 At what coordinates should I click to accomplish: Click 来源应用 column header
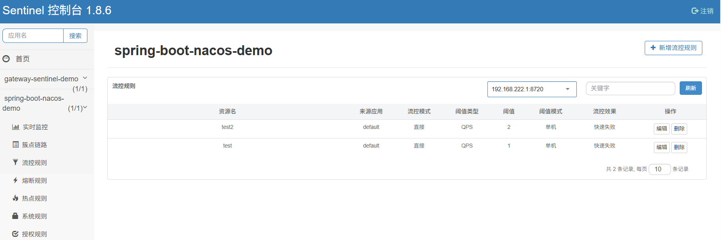pos(371,111)
